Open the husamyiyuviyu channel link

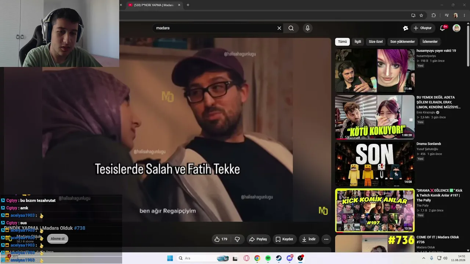pyautogui.click(x=426, y=56)
